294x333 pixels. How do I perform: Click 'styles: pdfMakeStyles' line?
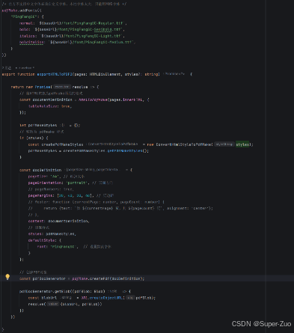[52, 233]
